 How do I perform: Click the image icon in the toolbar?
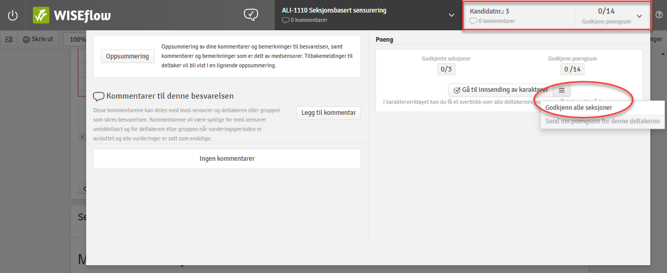point(9,39)
